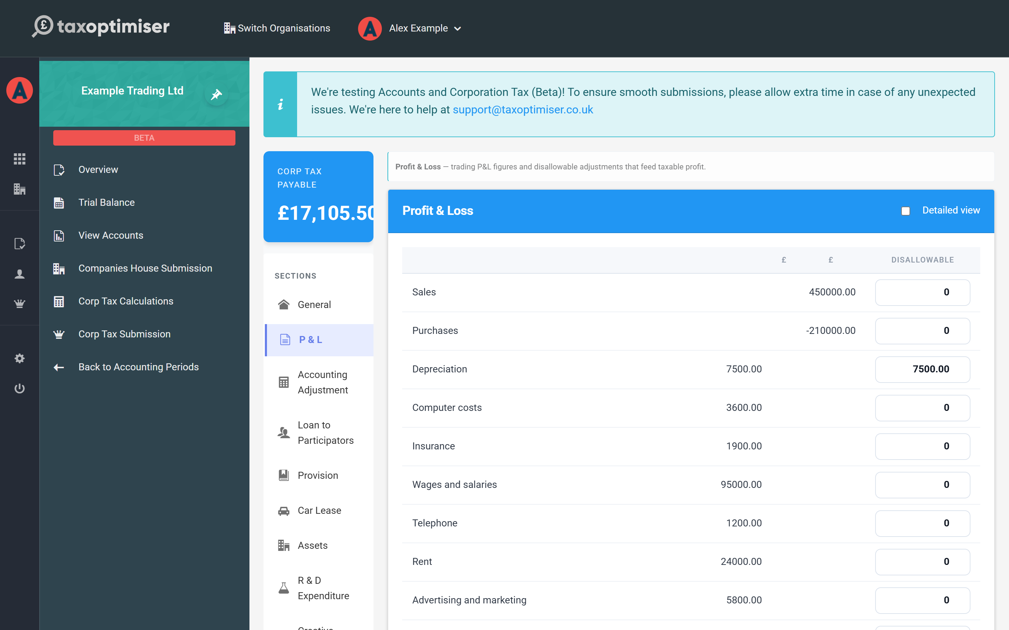Select the P & L section
The image size is (1009, 630).
pos(319,340)
